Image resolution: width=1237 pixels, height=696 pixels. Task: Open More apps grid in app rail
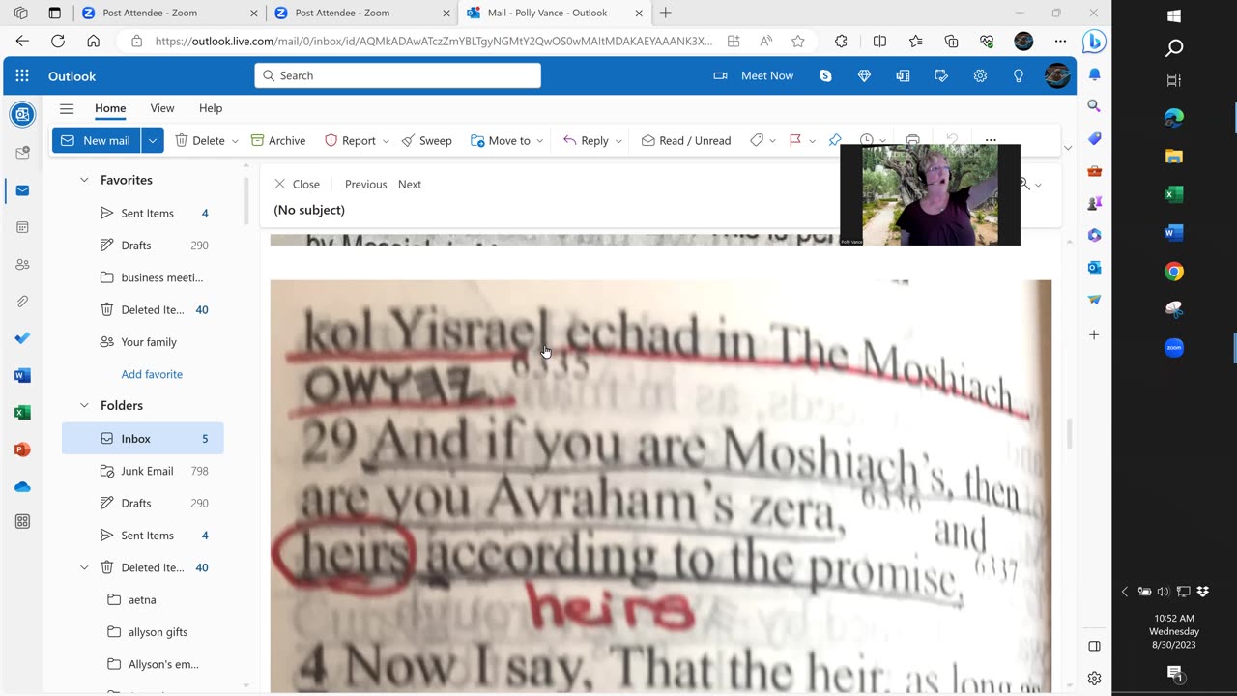(x=22, y=522)
